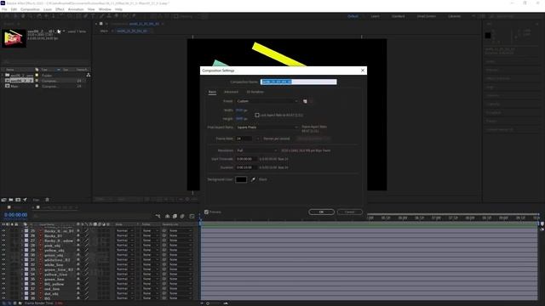Image resolution: width=545 pixels, height=306 pixels.
Task: Open the Preset dropdown
Action: pos(267,101)
